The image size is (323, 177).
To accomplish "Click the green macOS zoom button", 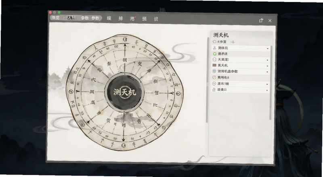I will point(59,12).
